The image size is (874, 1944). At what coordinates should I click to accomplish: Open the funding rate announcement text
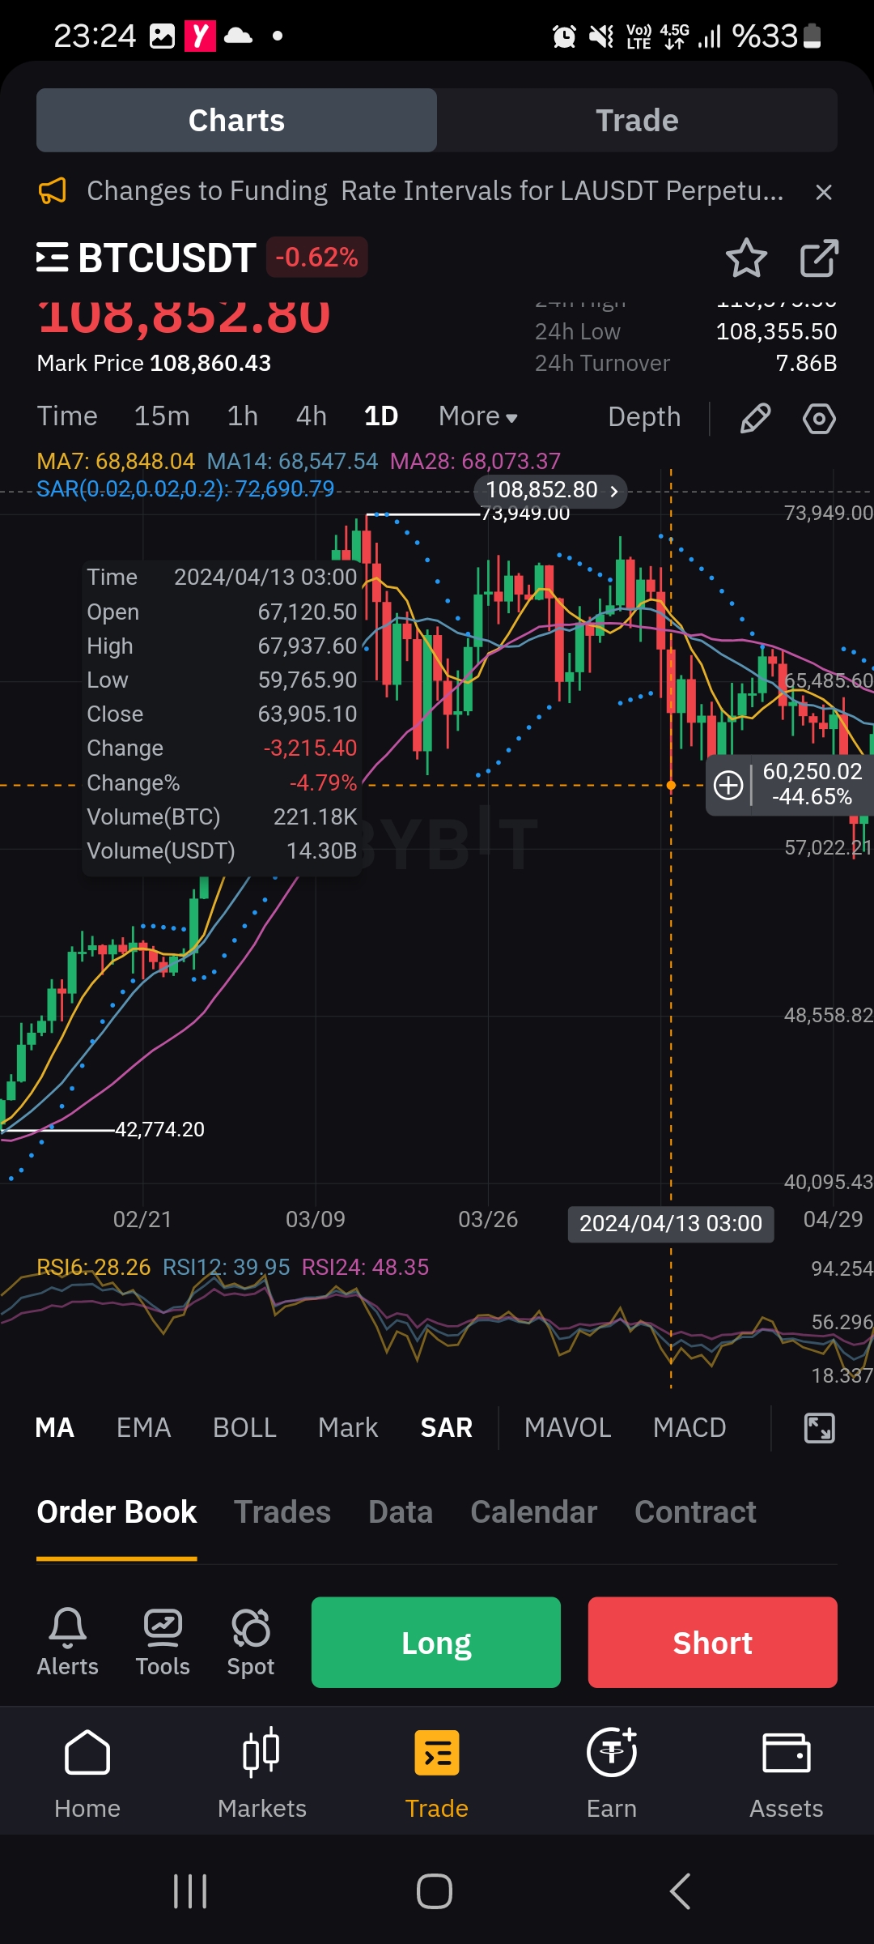435,191
